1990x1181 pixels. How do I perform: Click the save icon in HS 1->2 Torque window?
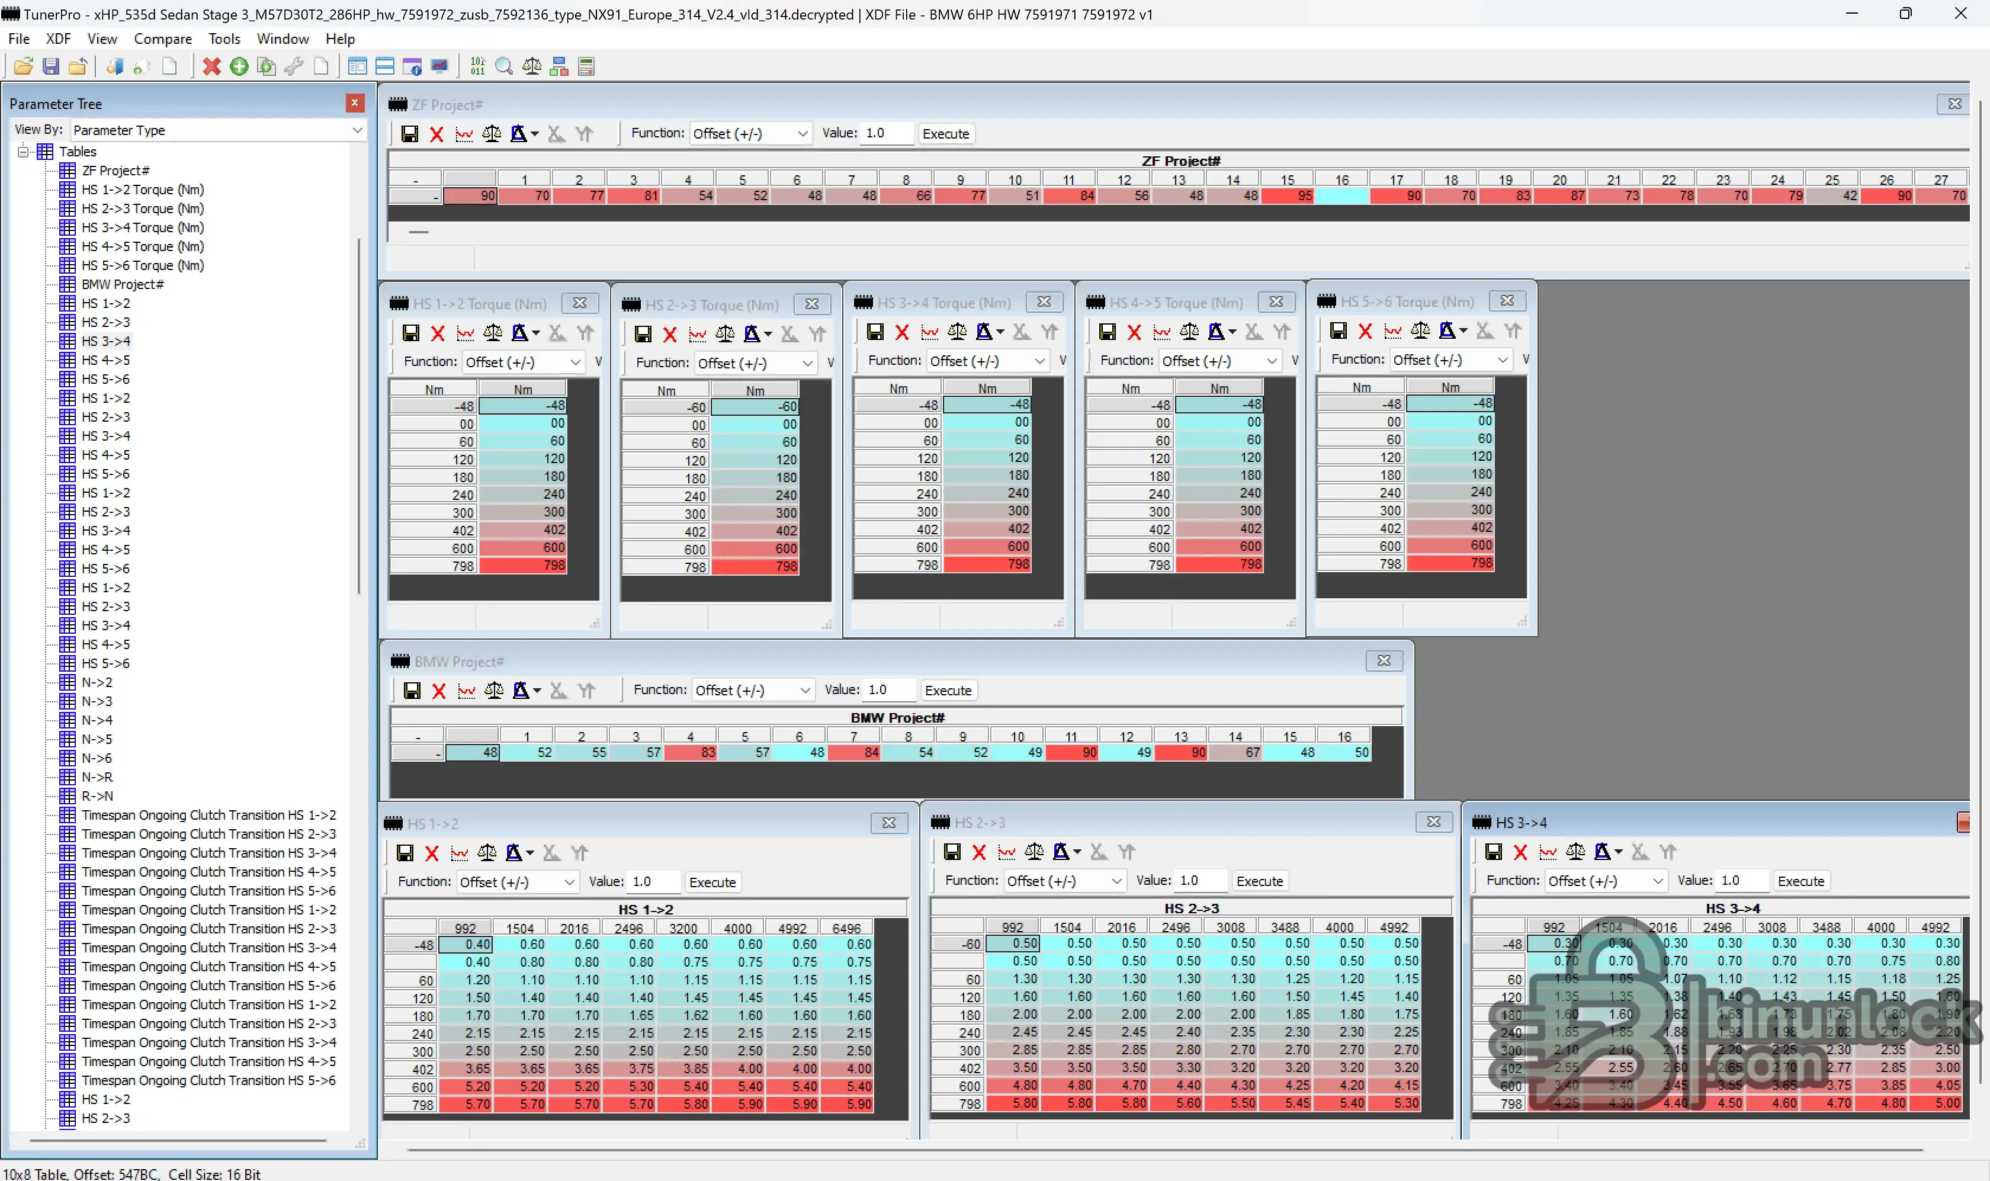410,333
